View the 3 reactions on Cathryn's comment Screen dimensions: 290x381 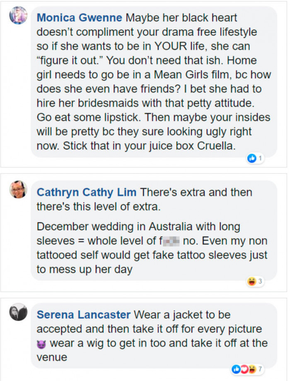coord(260,282)
